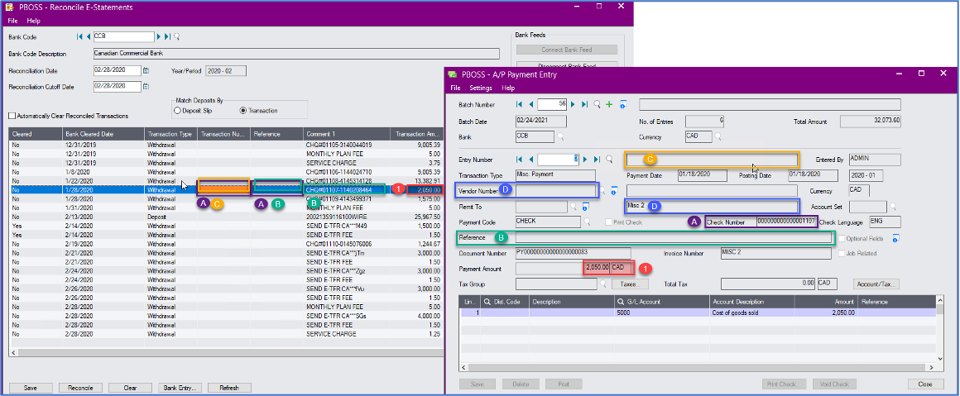Click the Reconcile button
Image resolution: width=960 pixels, height=396 pixels.
click(80, 388)
